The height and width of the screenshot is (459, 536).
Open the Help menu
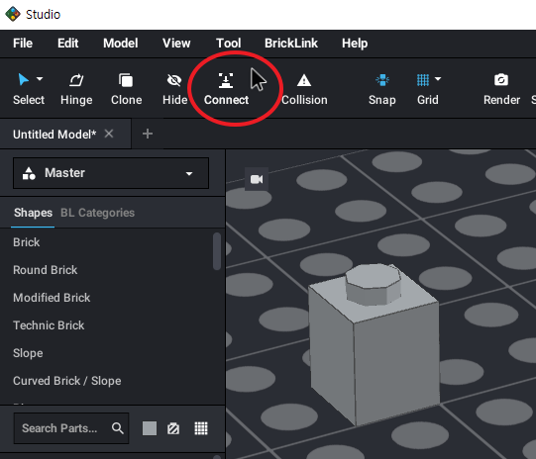(355, 44)
